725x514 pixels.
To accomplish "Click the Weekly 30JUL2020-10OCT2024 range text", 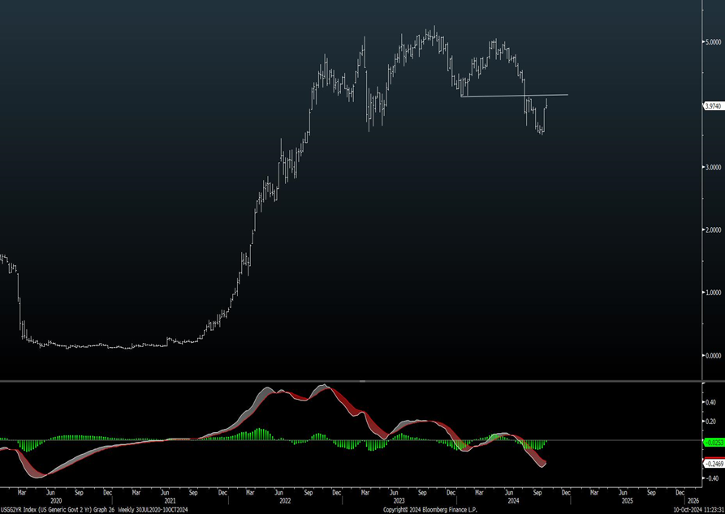I will coord(153,510).
